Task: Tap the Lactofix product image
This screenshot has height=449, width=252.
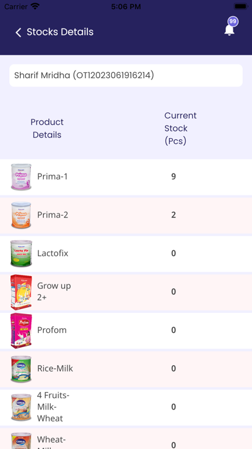Action: (21, 254)
